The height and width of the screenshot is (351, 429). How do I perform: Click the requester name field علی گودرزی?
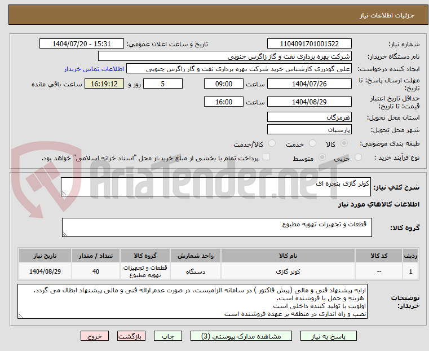(239, 69)
